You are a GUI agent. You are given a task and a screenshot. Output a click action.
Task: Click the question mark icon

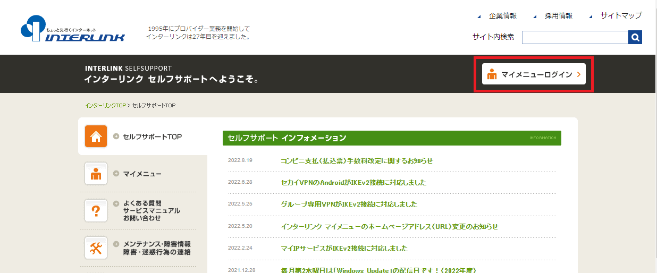[x=96, y=210]
